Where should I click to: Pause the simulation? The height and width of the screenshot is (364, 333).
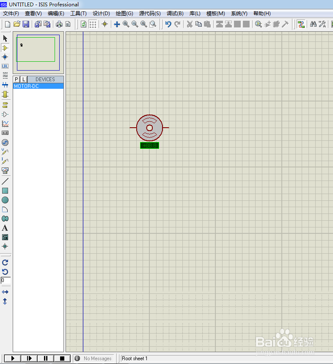[46, 359]
